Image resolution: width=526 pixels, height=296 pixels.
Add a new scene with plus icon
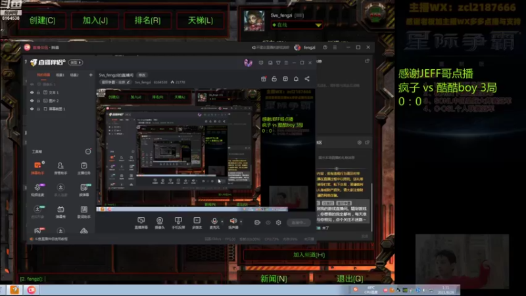[x=91, y=75]
